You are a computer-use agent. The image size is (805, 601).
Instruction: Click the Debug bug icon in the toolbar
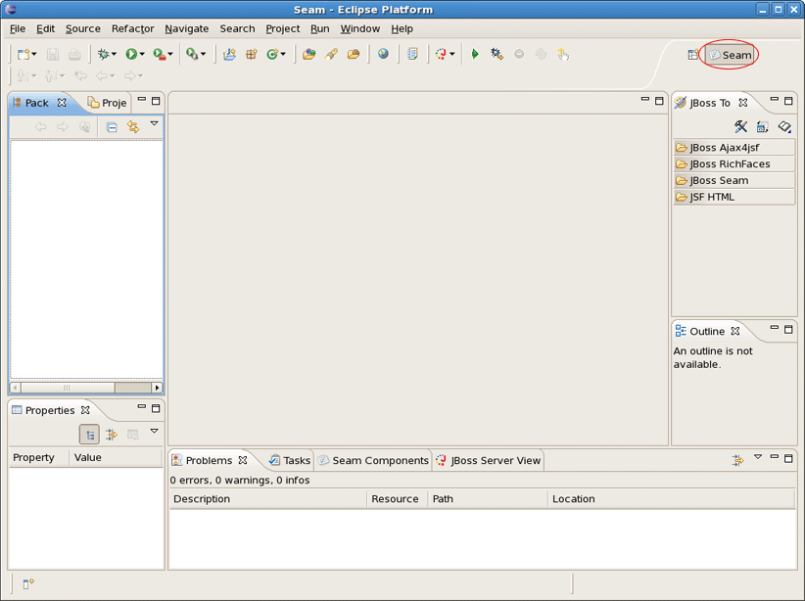[x=103, y=55]
